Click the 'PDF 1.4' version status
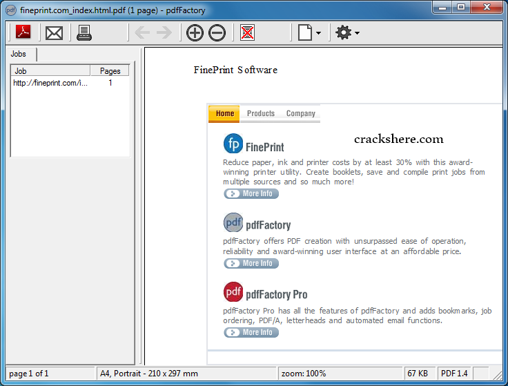The width and height of the screenshot is (508, 386). 454,374
